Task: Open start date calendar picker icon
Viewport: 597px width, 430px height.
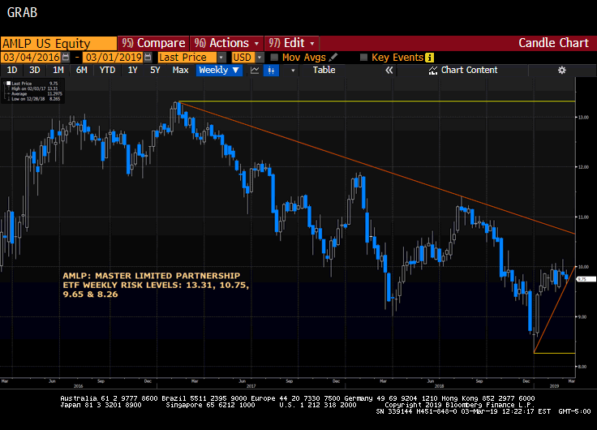Action: point(66,58)
